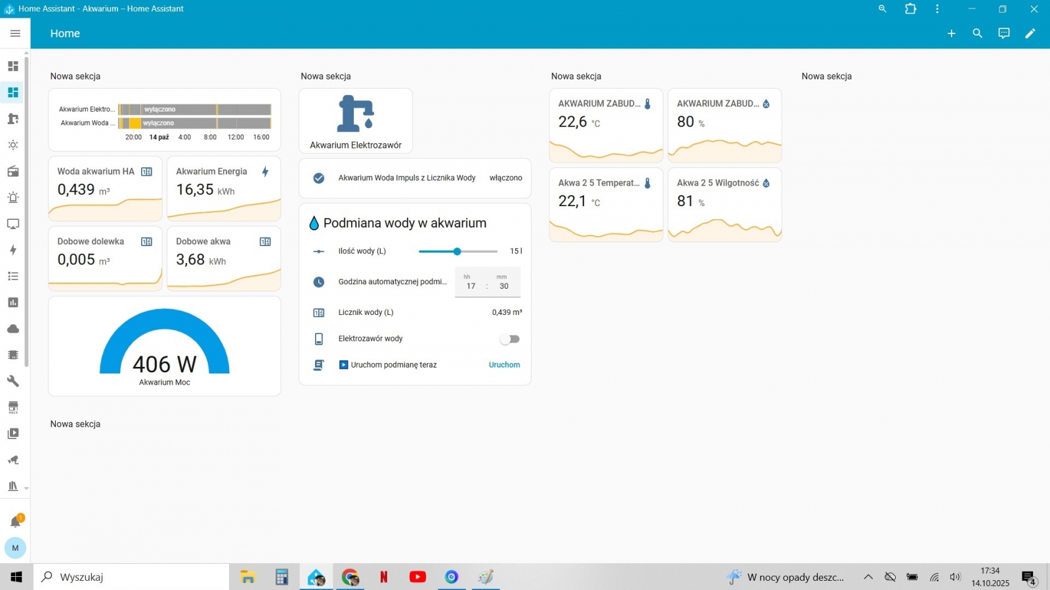
Task: Expand the hidden system tray icons chevron
Action: click(x=868, y=577)
